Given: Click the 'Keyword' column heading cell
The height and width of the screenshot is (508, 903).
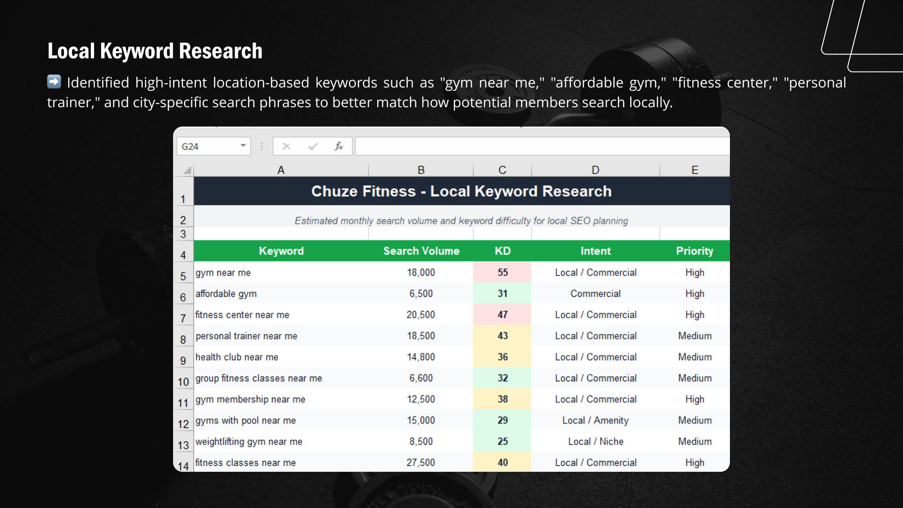Looking at the screenshot, I should (281, 251).
